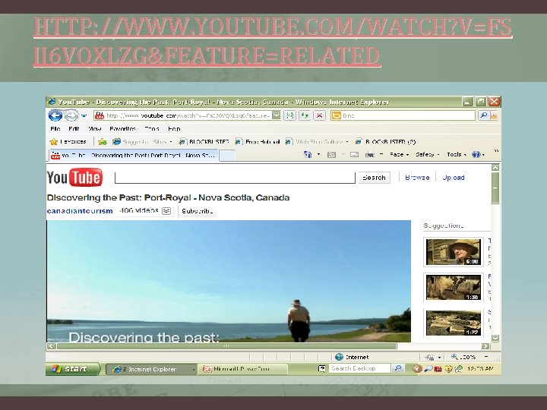Click the red Stop loading icon
The height and width of the screenshot is (410, 547).
pyautogui.click(x=320, y=115)
